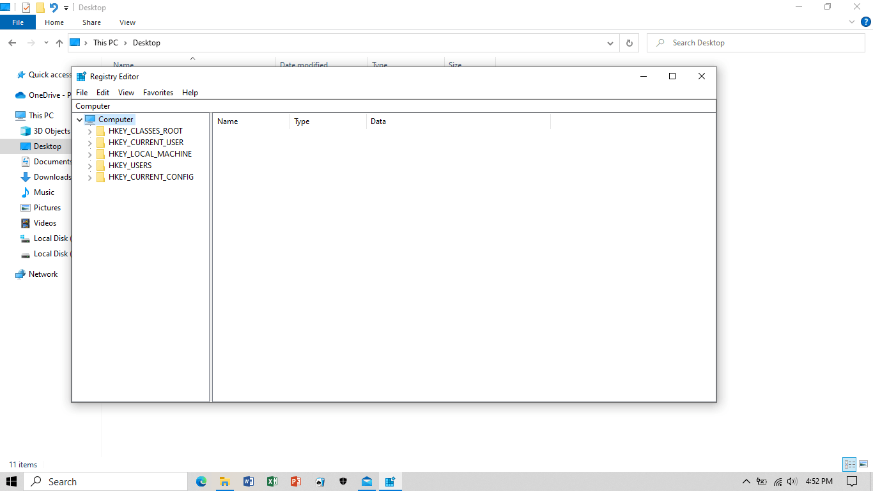Screen dimensions: 873x491
Task: Switch Explorer to large icons view
Action: (863, 465)
